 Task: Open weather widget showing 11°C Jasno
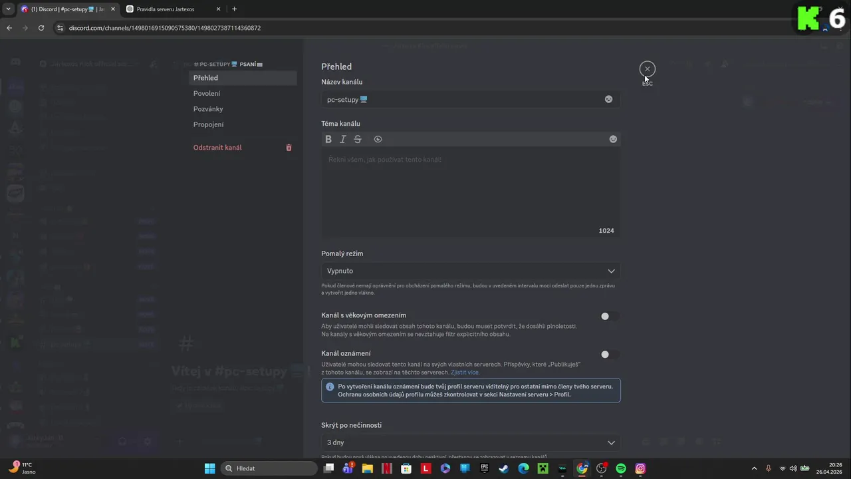tap(21, 468)
